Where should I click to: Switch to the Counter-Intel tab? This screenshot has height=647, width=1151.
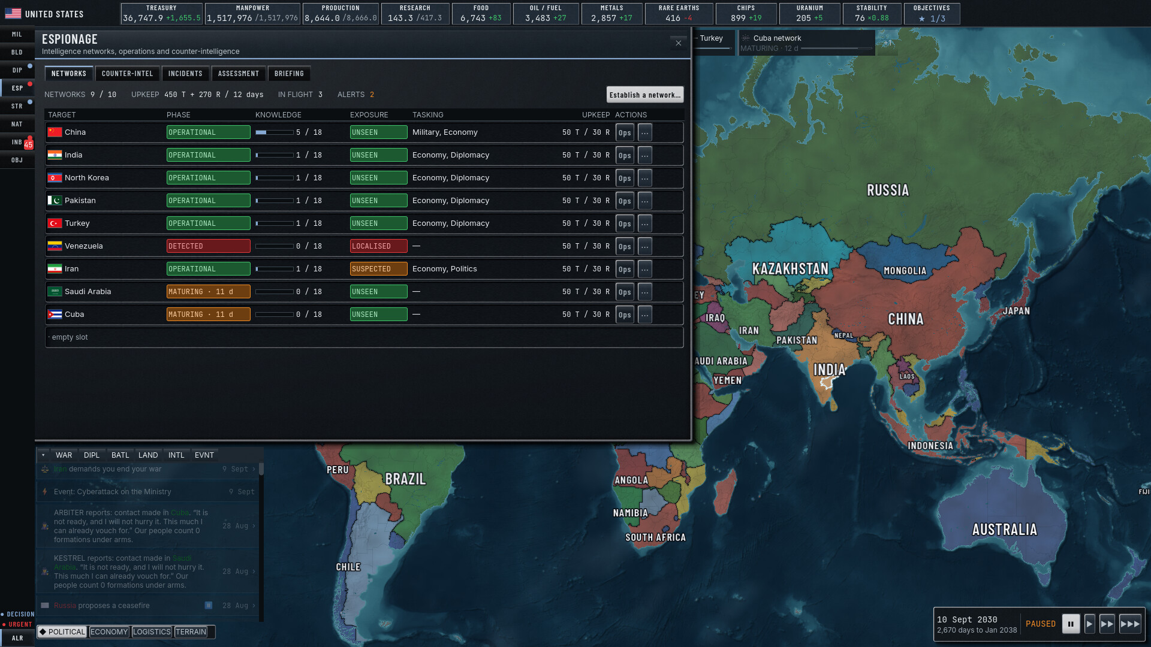tap(127, 74)
